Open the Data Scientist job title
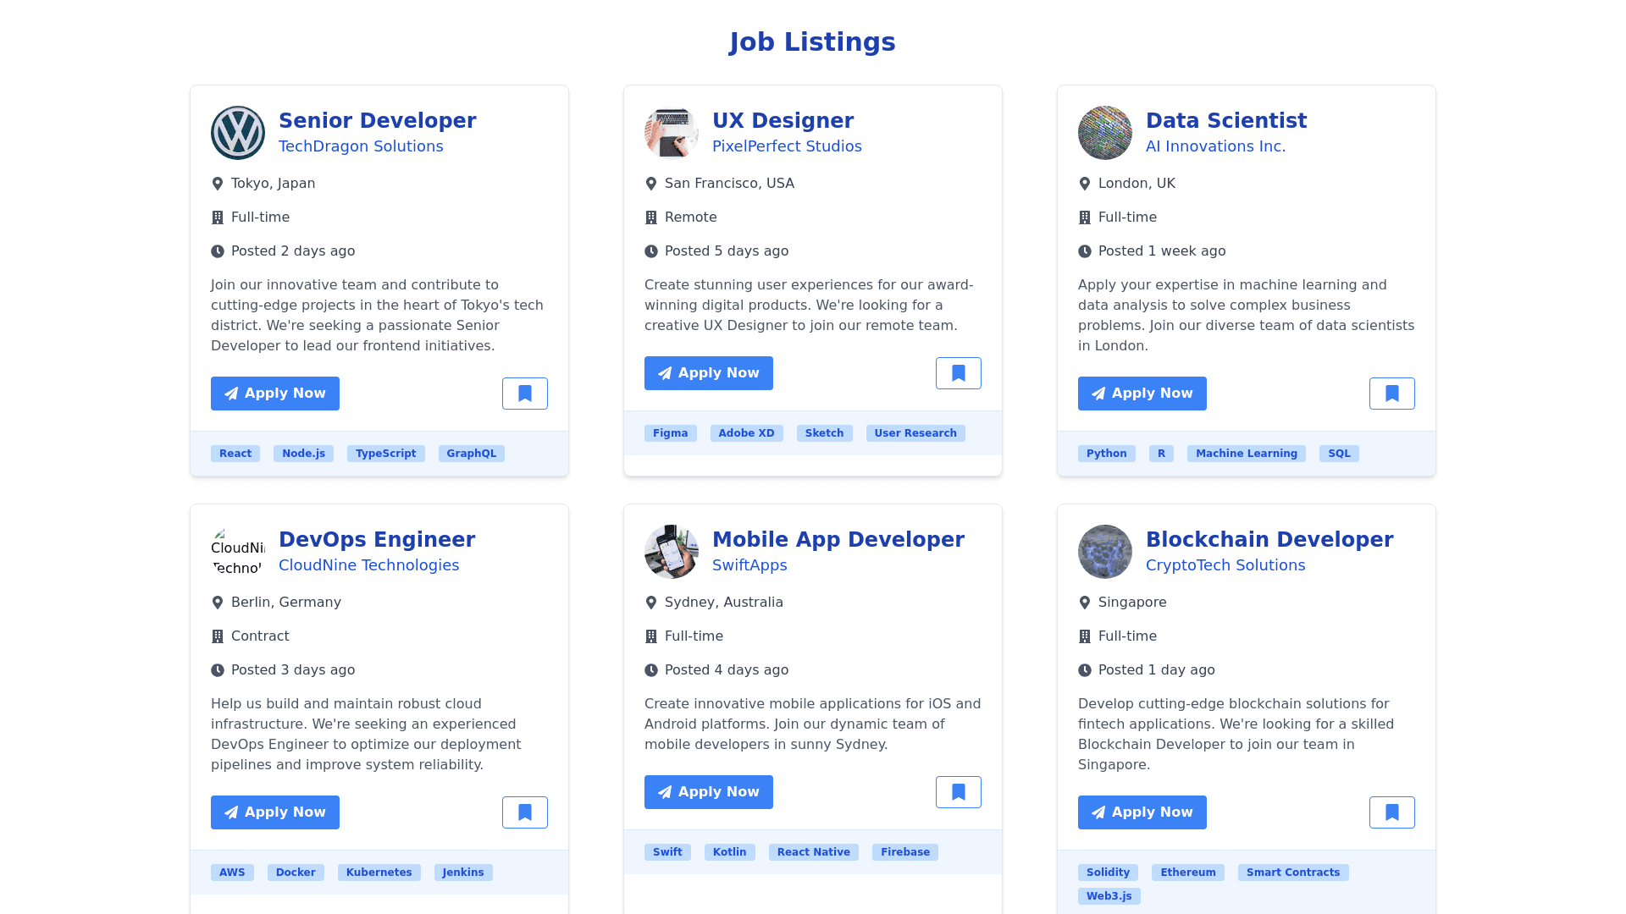This screenshot has width=1626, height=914. (x=1226, y=121)
